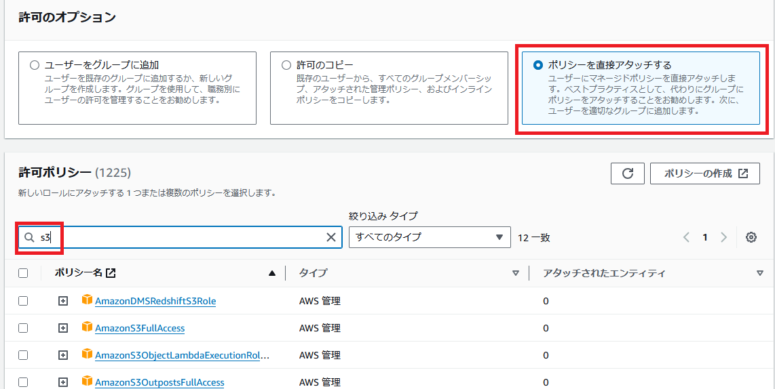The width and height of the screenshot is (775, 389).
Task: Go to previous page of results
Action: coord(686,237)
